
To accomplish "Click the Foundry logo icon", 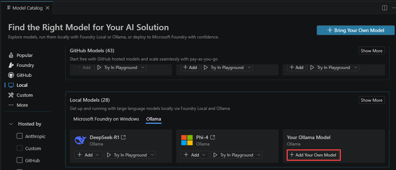I will point(11,65).
